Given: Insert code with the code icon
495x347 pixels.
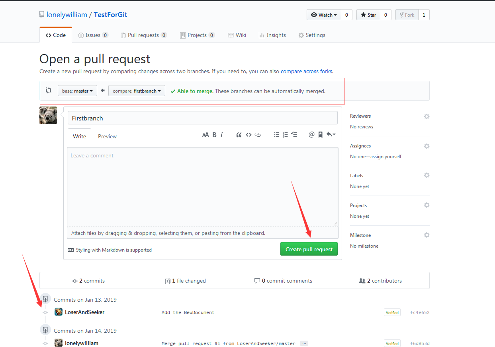Looking at the screenshot, I should pos(248,135).
